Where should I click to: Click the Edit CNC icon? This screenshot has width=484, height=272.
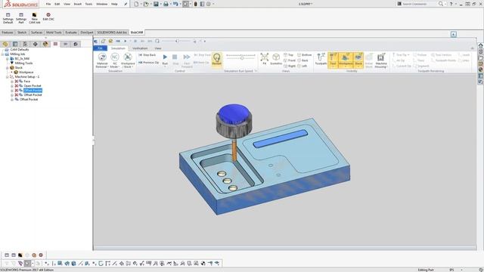click(x=48, y=17)
